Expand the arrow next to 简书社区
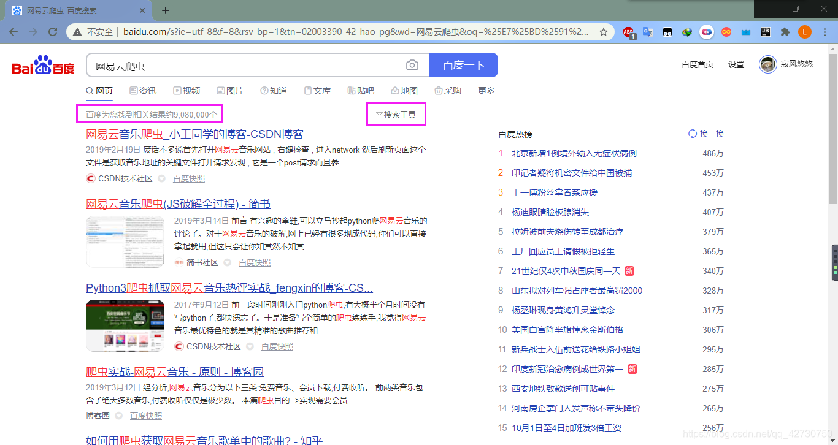The image size is (838, 445). click(227, 263)
